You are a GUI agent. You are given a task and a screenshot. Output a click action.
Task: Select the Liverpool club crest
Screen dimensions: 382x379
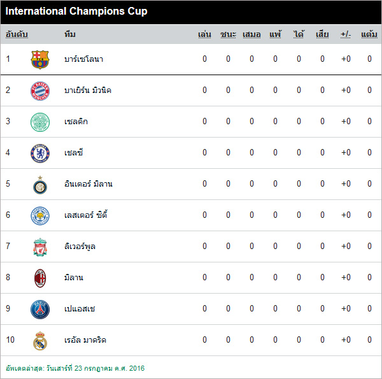(x=40, y=247)
